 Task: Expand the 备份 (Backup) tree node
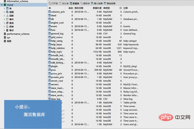click(x=4, y=30)
